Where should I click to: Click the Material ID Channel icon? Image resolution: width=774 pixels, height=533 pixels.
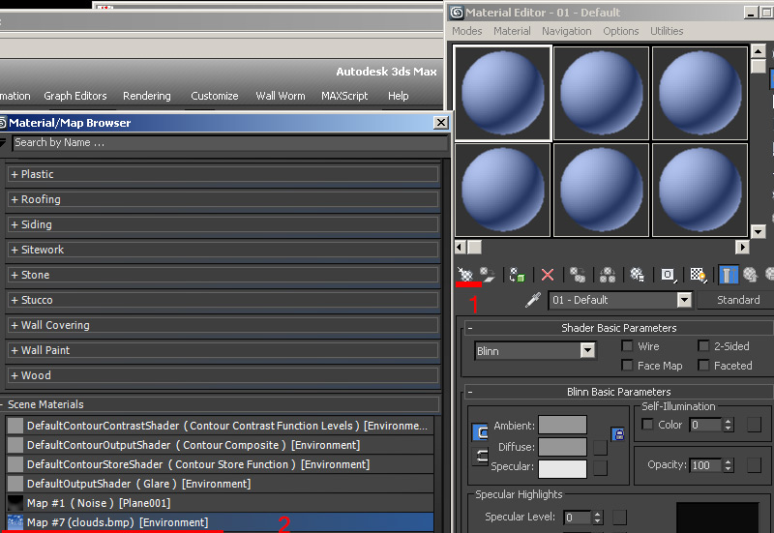(x=668, y=275)
